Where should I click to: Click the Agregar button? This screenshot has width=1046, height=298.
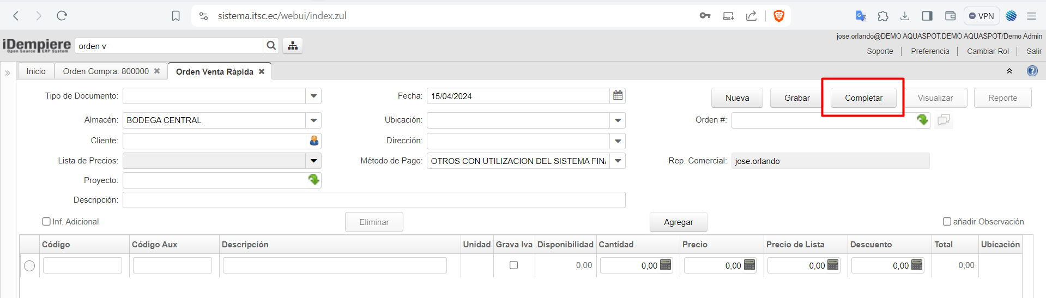[678, 222]
